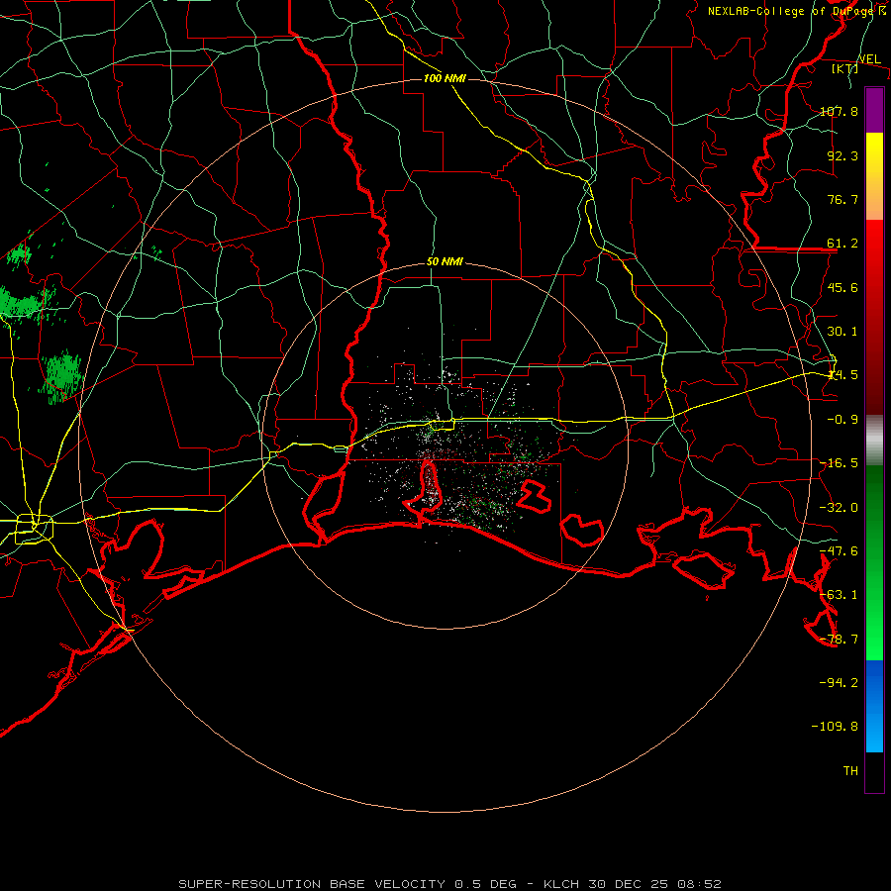Select the -0.9 velocity scale value
The image size is (891, 891).
842,420
